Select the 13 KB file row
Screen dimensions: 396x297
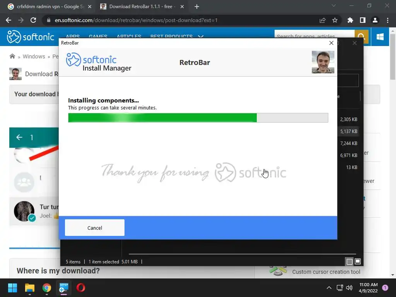point(348,167)
